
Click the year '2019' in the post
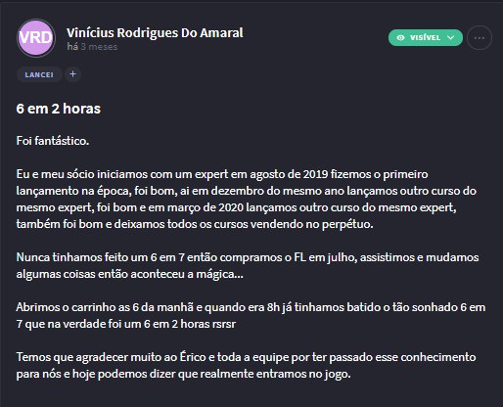(315, 174)
